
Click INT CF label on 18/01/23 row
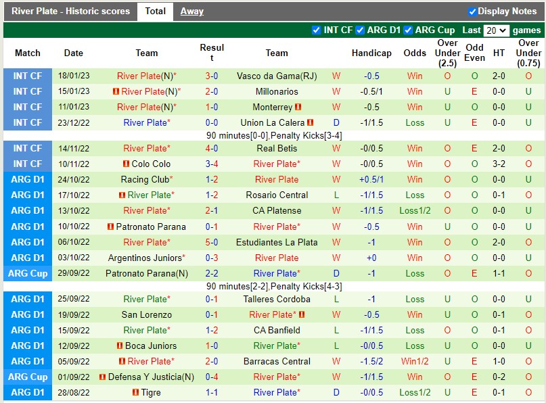coord(28,76)
